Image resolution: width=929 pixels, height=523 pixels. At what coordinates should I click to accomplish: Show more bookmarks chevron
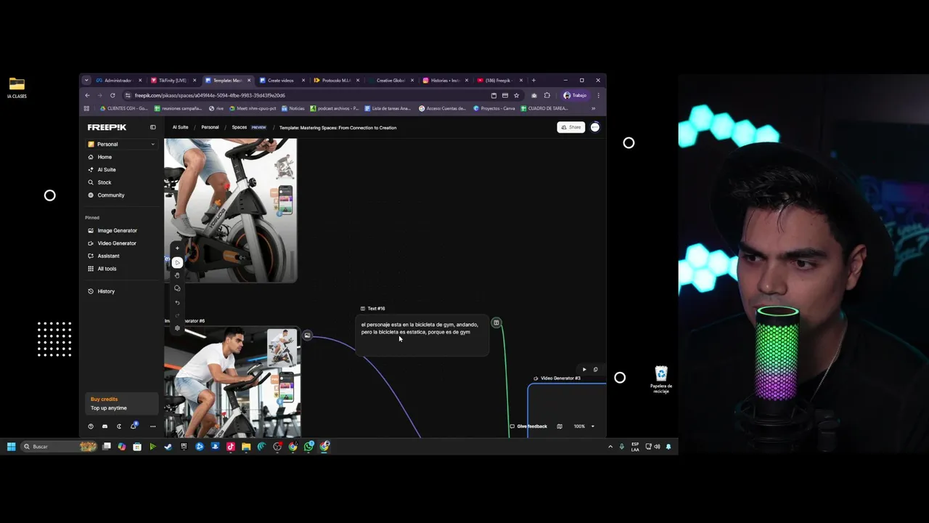(x=593, y=108)
